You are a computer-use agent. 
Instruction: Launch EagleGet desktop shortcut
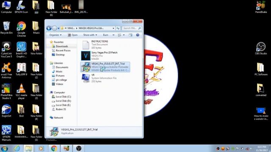click(x=6, y=111)
